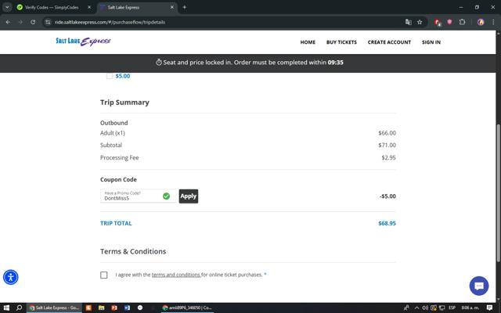Reload the page
The height and width of the screenshot is (313, 501).
pyautogui.click(x=33, y=22)
